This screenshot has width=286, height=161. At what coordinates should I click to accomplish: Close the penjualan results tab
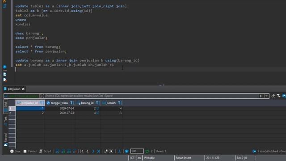23,89
